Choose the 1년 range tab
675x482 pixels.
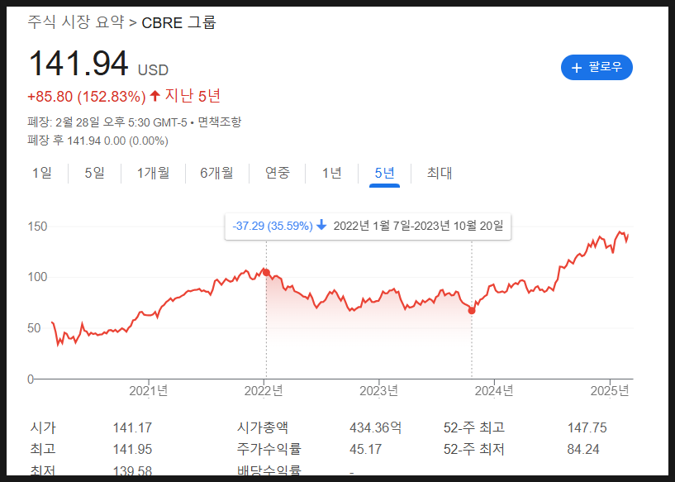click(x=332, y=173)
